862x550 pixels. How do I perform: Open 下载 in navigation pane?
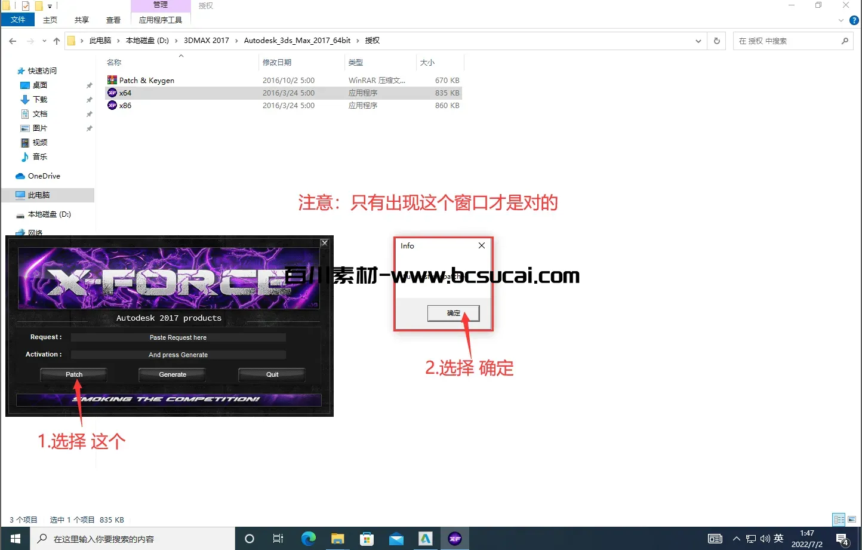click(39, 99)
